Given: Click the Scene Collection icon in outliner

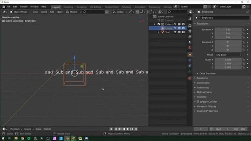Looking at the screenshot, I should (155, 16).
